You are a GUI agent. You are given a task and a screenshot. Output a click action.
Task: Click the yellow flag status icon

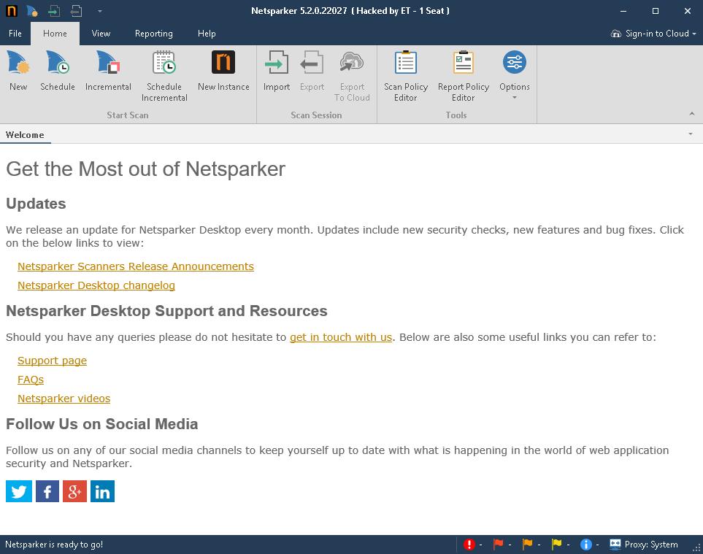point(556,544)
